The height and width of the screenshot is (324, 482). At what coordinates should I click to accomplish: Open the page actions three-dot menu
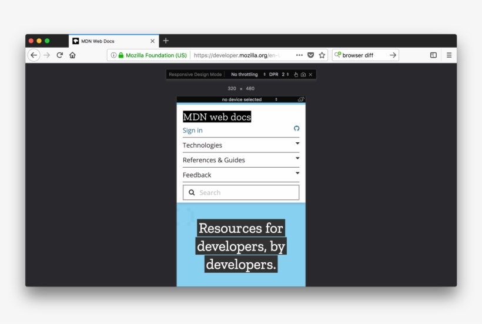(299, 55)
